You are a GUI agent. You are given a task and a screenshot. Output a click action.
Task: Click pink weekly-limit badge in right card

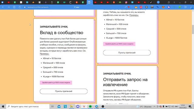click(119, 44)
